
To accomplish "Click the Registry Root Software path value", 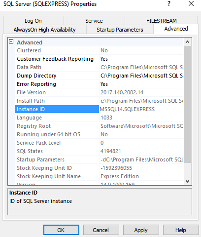I will point(142,126).
